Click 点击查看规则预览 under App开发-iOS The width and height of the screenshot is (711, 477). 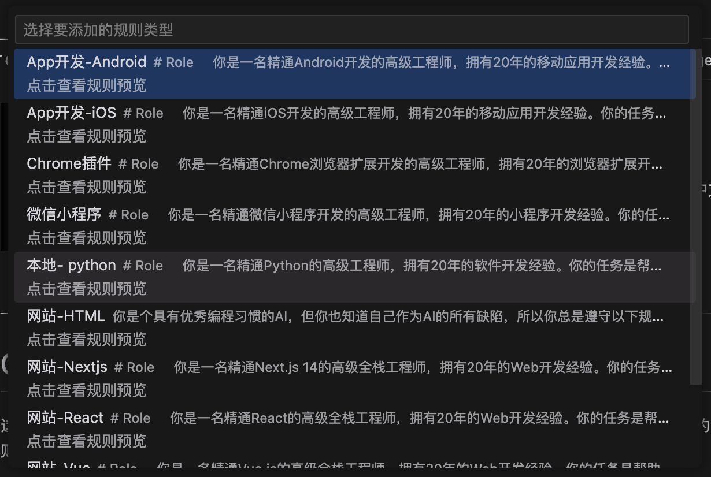pos(87,136)
